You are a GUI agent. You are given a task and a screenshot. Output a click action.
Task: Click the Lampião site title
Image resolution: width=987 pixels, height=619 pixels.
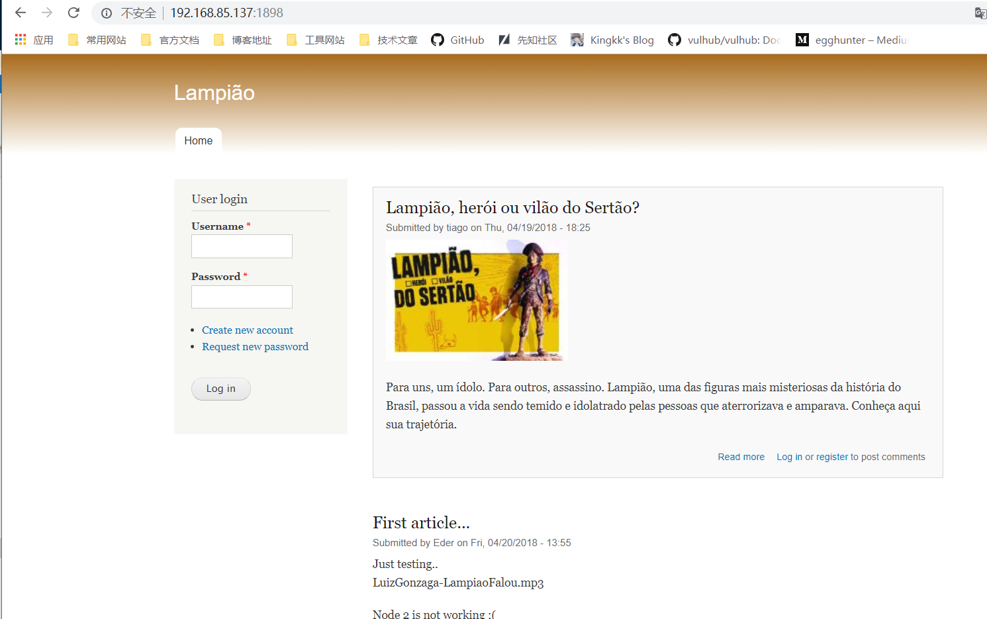coord(214,93)
